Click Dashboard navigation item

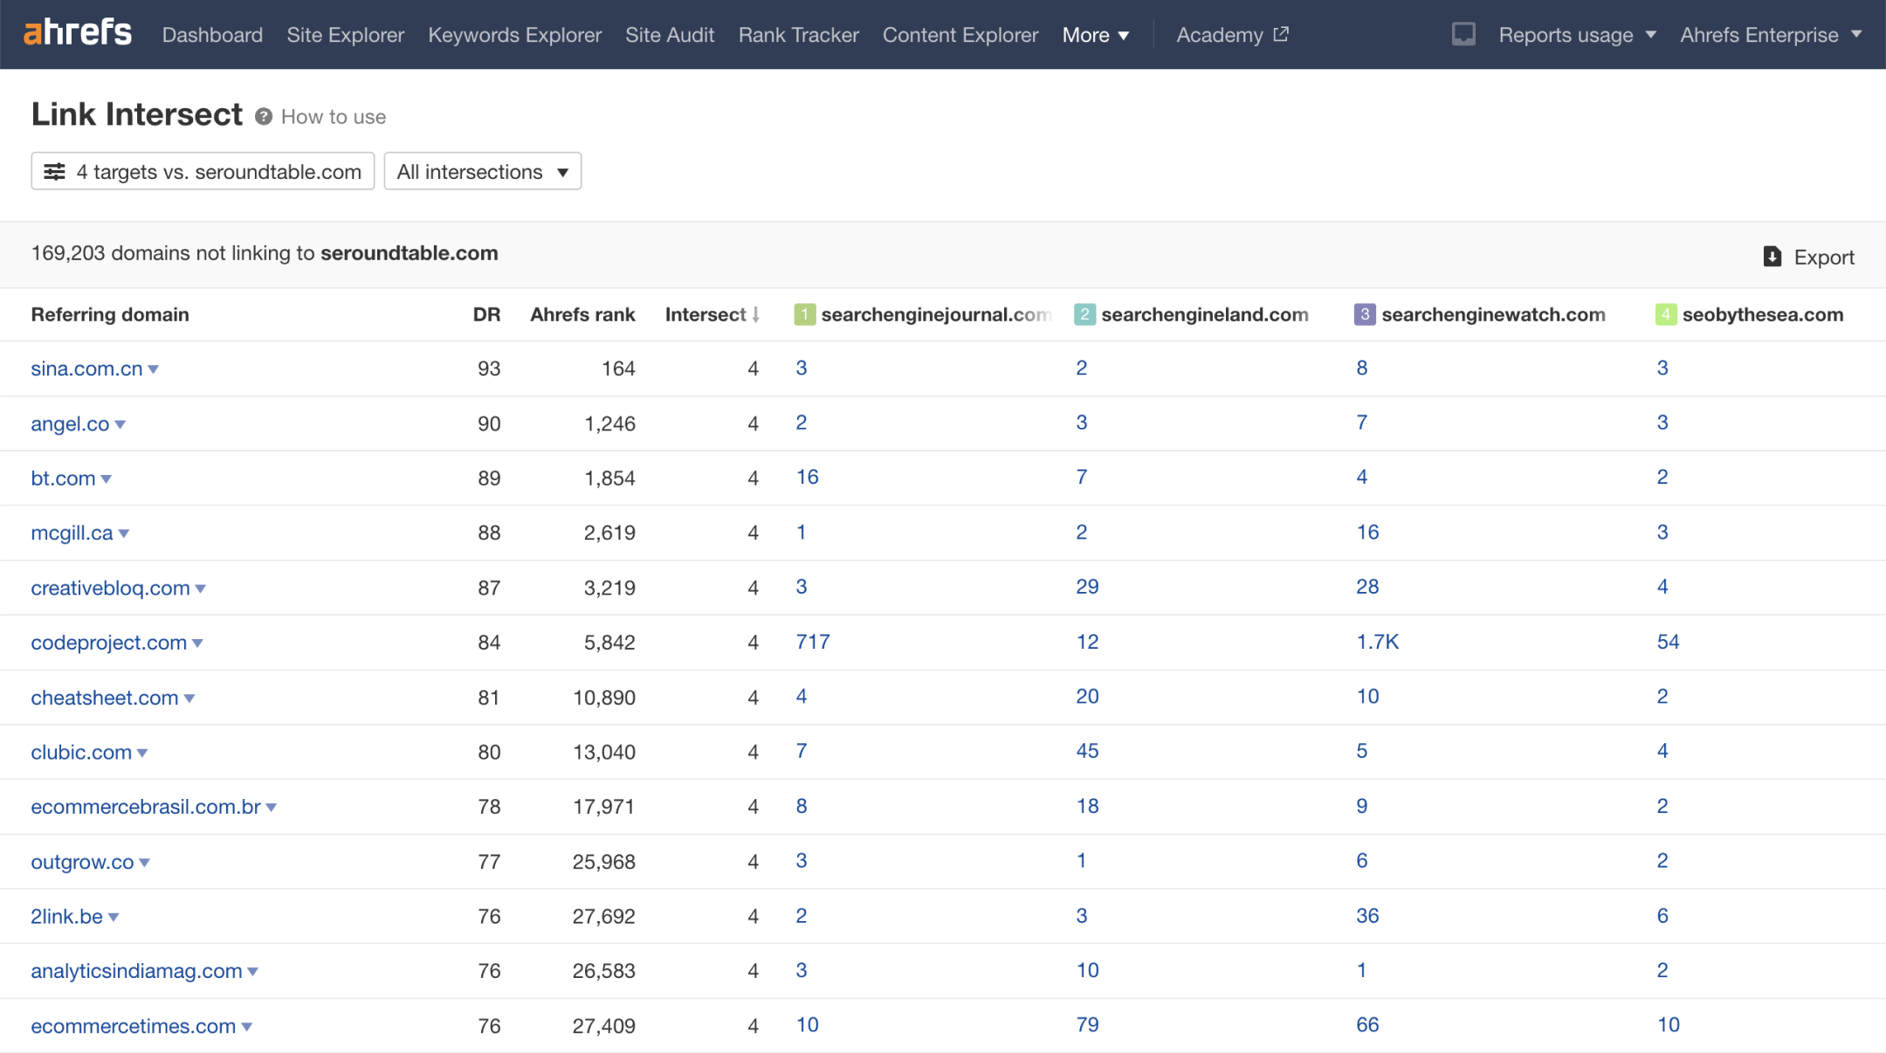point(212,34)
